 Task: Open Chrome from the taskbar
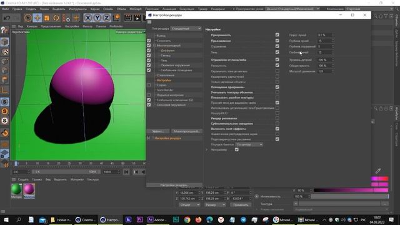click(x=187, y=219)
